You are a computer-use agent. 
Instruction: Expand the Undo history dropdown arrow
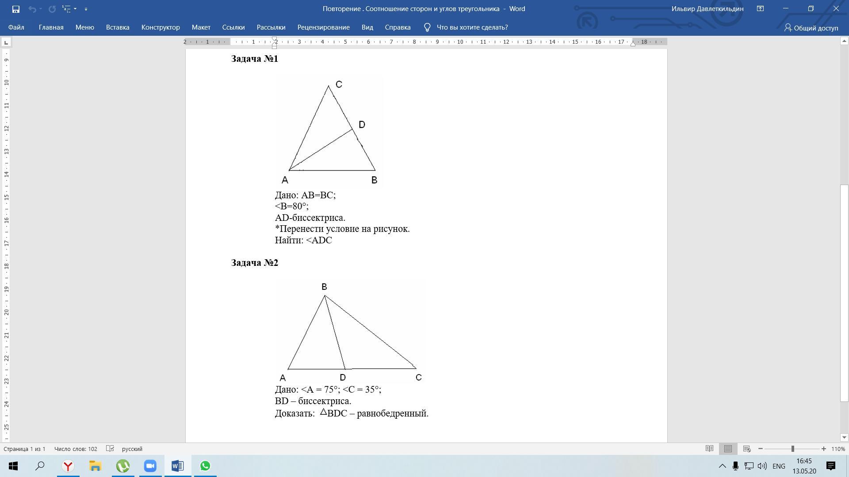[x=41, y=9]
